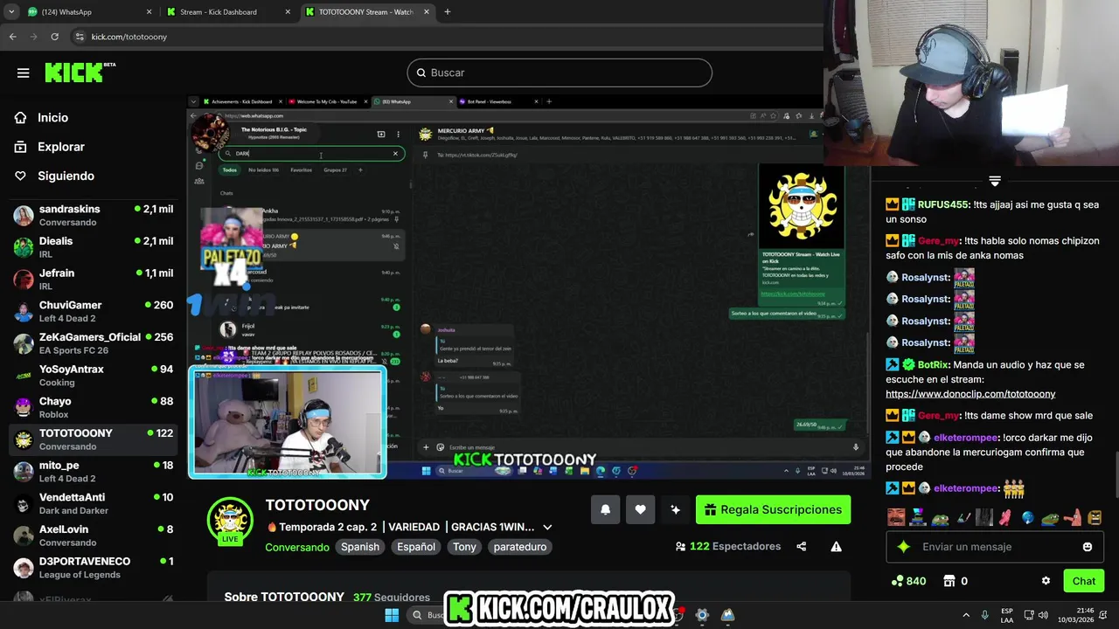The width and height of the screenshot is (1119, 629).
Task: Go to Inicio in sidebar
Action: [52, 118]
